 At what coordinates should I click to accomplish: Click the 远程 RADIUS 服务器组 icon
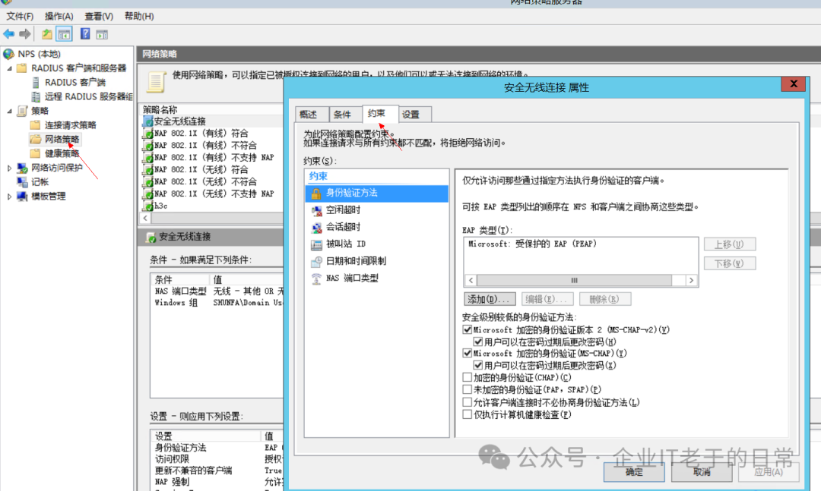coord(36,96)
